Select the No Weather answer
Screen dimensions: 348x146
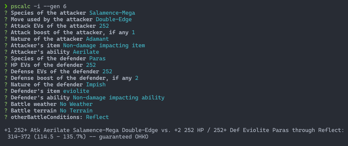pyautogui.click(x=76, y=104)
